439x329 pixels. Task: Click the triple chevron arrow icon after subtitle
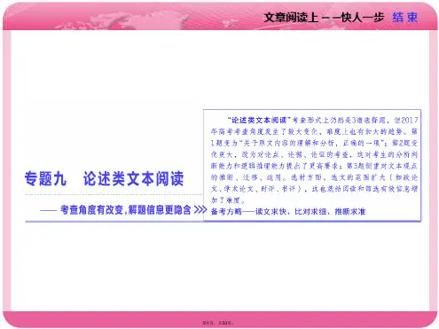pyautogui.click(x=200, y=210)
